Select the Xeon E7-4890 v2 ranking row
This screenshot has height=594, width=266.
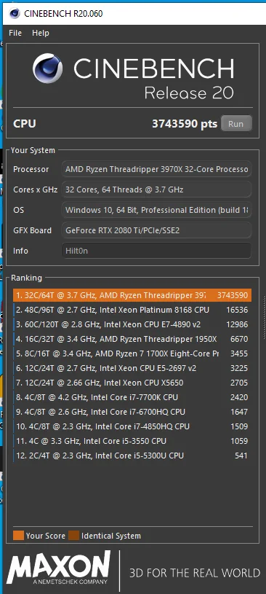(x=132, y=324)
